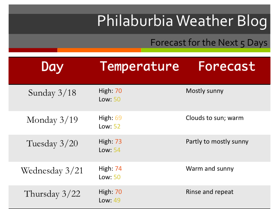Click the Philaburbia Weather Blog title
The image size is (279, 209).
pos(182,21)
